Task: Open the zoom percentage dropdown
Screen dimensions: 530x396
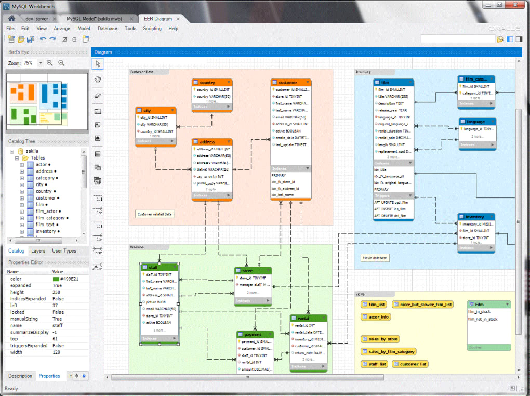Action: pyautogui.click(x=41, y=63)
